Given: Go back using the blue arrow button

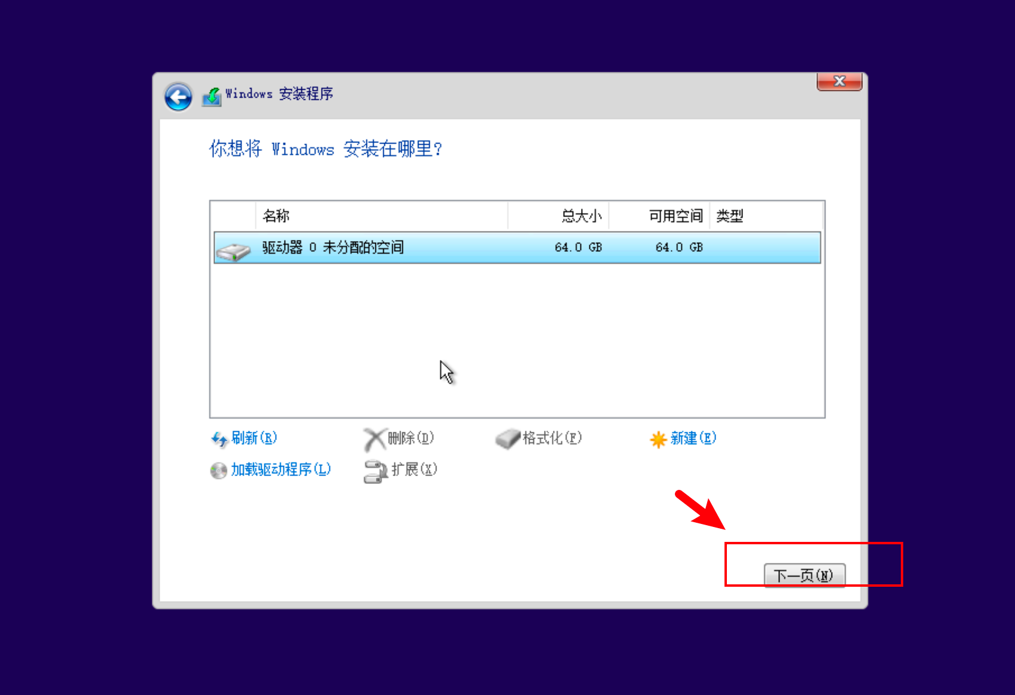Looking at the screenshot, I should 178,97.
